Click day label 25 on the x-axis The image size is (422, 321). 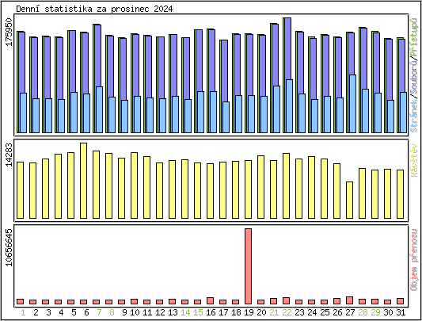pos(325,312)
